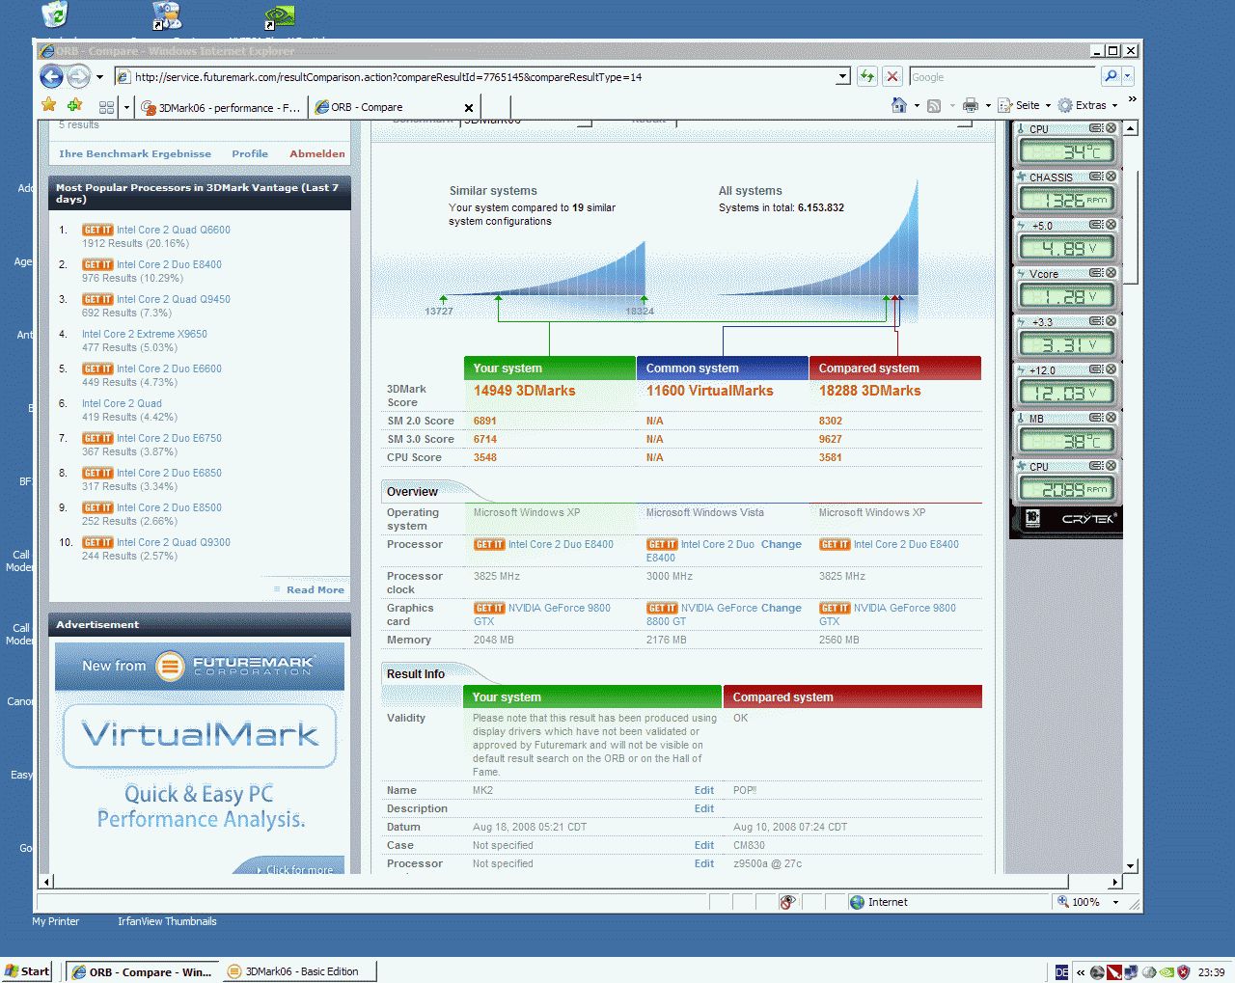
Task: Print the page with the printer icon
Action: [x=971, y=106]
